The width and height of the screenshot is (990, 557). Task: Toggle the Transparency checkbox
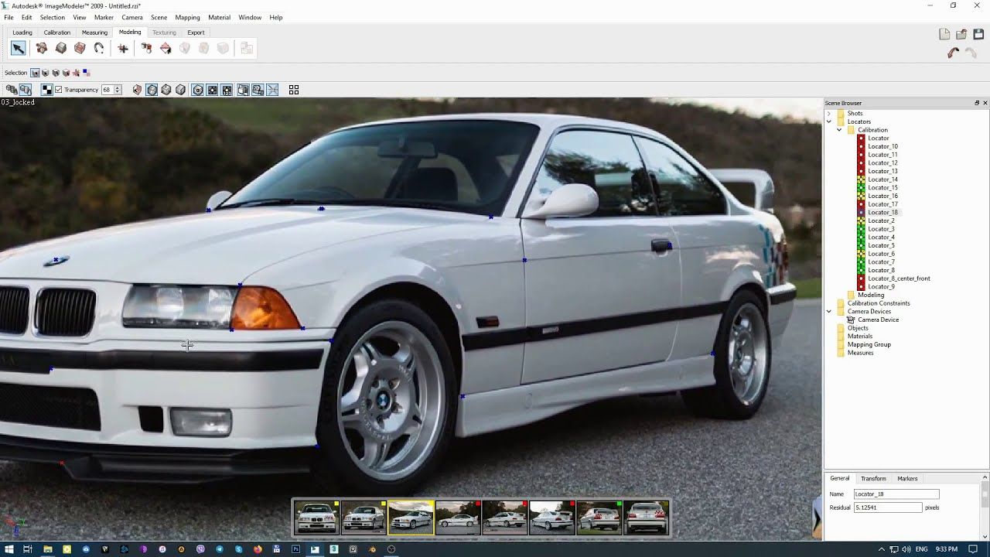pos(58,89)
